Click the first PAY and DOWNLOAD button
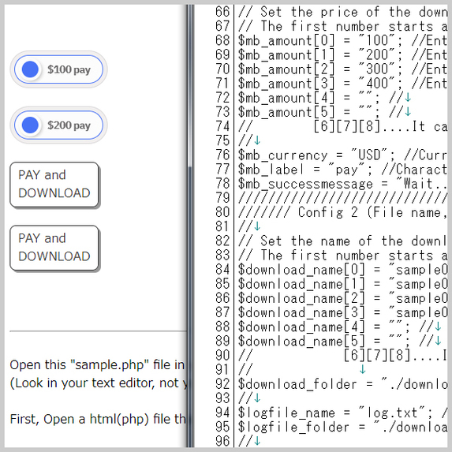Image resolution: width=452 pixels, height=452 pixels. 54,185
